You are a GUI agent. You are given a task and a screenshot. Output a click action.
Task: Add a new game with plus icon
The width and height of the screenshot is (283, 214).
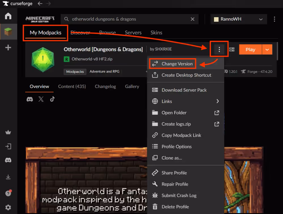(x=8, y=47)
